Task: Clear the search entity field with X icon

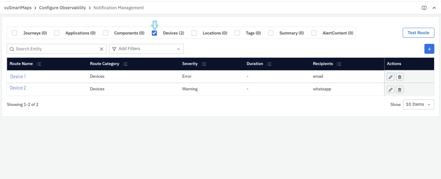Action: pyautogui.click(x=101, y=49)
